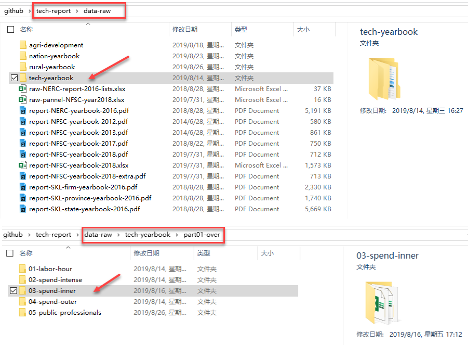Screen dimensions: 468x345
Task: Uncheck the 03-spend-inner folder checkbox
Action: (x=14, y=291)
